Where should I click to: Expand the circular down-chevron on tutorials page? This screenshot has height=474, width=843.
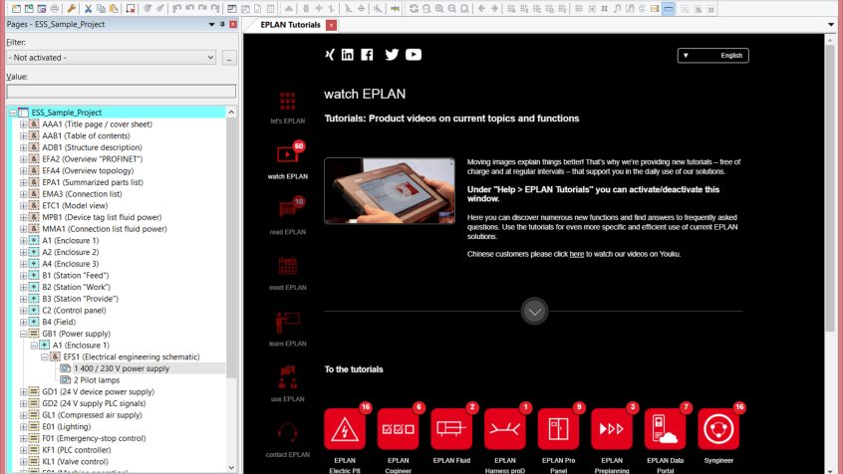pos(534,311)
